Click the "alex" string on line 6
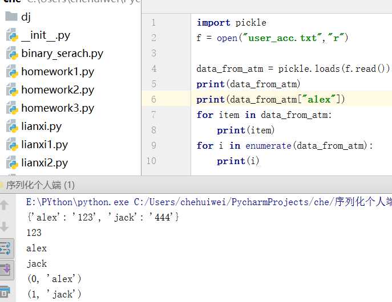392x302 pixels. [x=319, y=99]
